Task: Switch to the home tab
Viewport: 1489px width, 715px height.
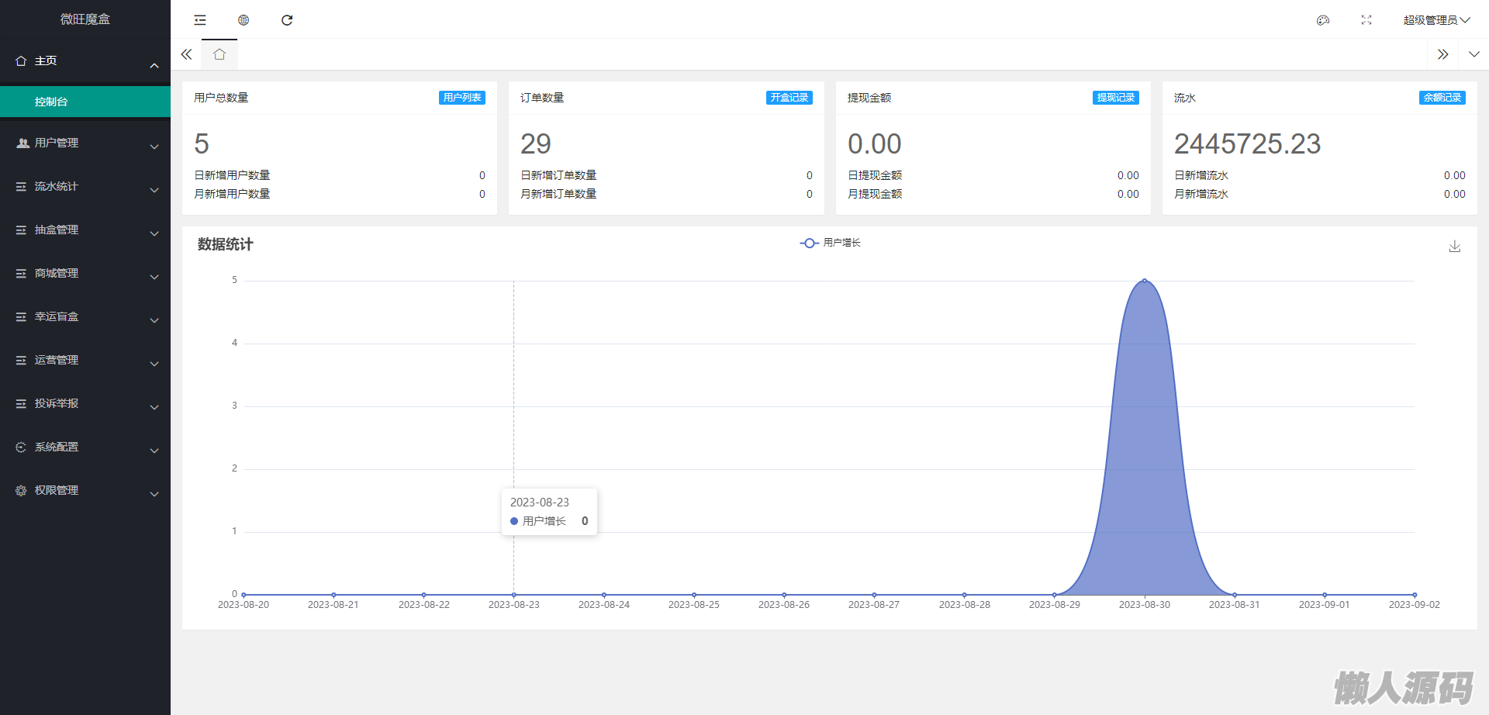Action: (x=219, y=54)
